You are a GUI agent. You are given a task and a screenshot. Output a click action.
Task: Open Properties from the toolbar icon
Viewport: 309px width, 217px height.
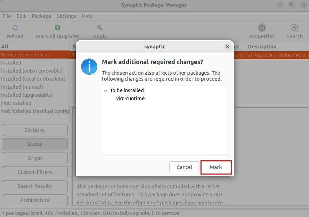click(262, 28)
